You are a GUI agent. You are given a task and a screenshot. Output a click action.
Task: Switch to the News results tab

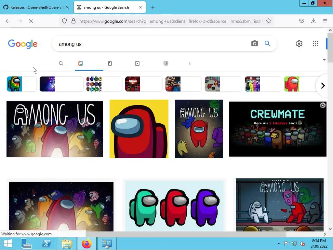(x=166, y=63)
